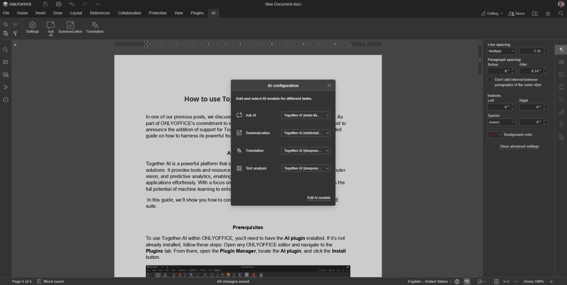567x285 pixels.
Task: Check Don't add interval between paragraphs
Action: (490, 79)
